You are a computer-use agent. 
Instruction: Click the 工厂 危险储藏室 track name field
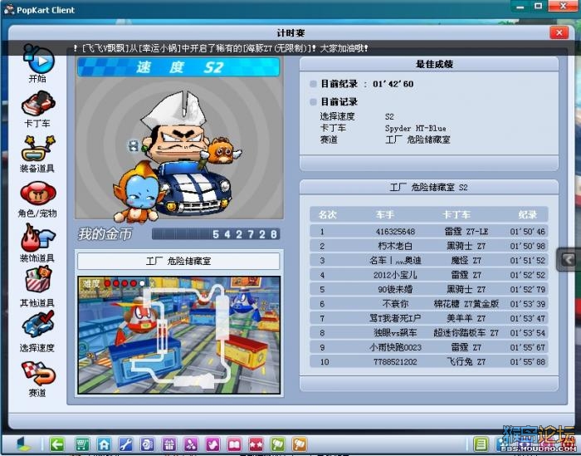coord(178,261)
